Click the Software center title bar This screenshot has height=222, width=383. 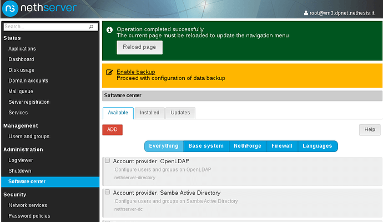click(x=242, y=95)
